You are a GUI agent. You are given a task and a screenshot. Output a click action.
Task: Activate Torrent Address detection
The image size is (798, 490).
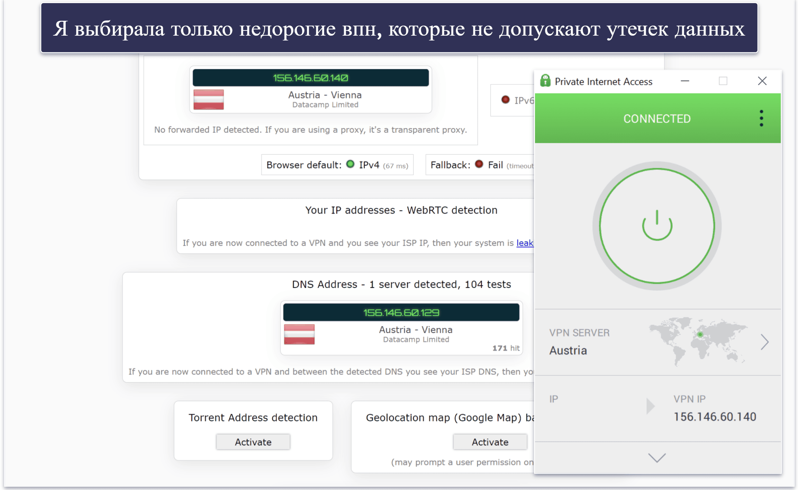coord(253,442)
